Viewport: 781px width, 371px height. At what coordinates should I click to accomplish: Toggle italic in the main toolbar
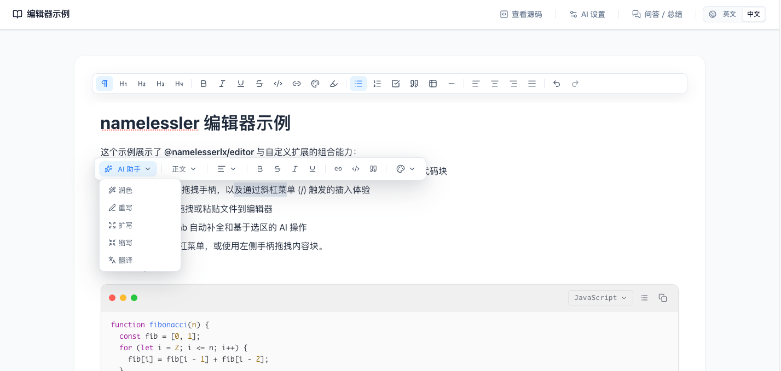(222, 84)
